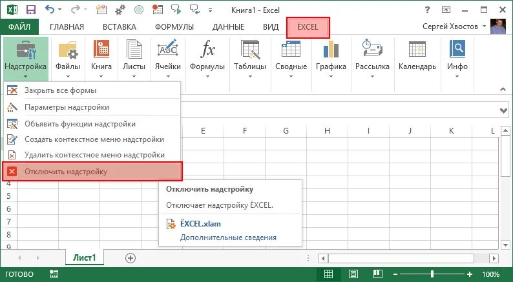
Task: Switch to the ВИД tab
Action: coord(271,27)
